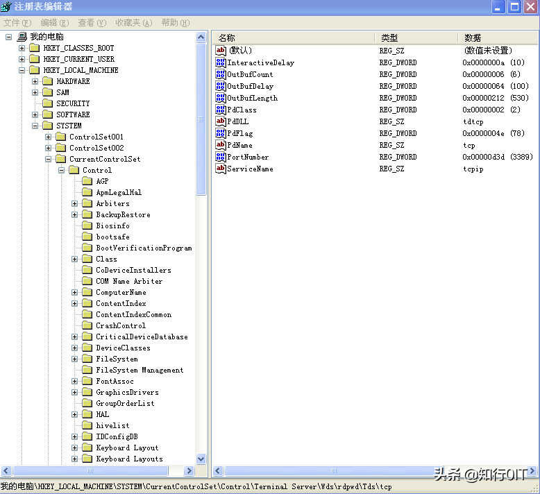Sort by the 数据 column header
The width and height of the screenshot is (540, 494).
[498, 37]
